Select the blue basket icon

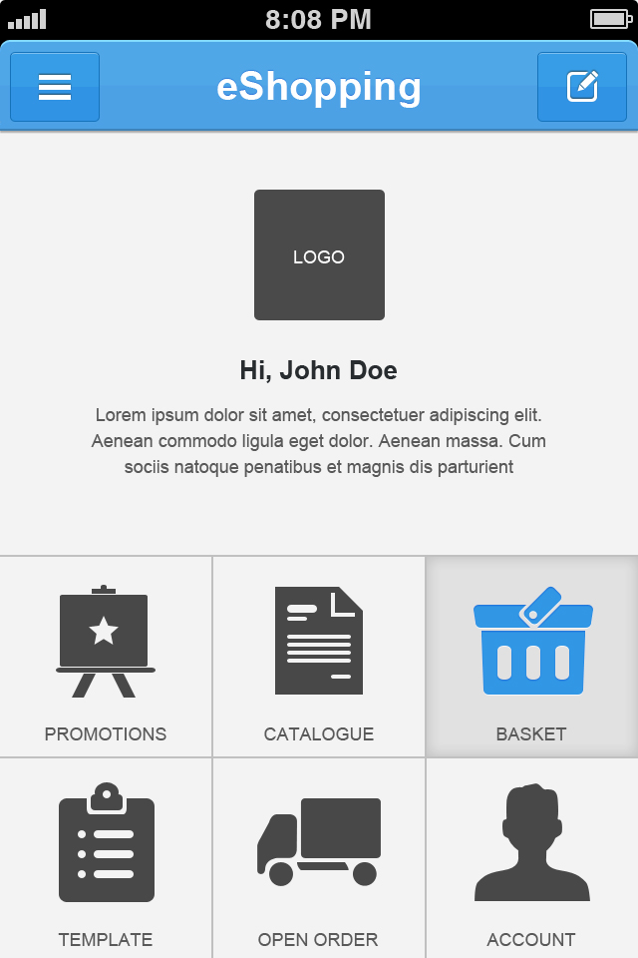(532, 642)
